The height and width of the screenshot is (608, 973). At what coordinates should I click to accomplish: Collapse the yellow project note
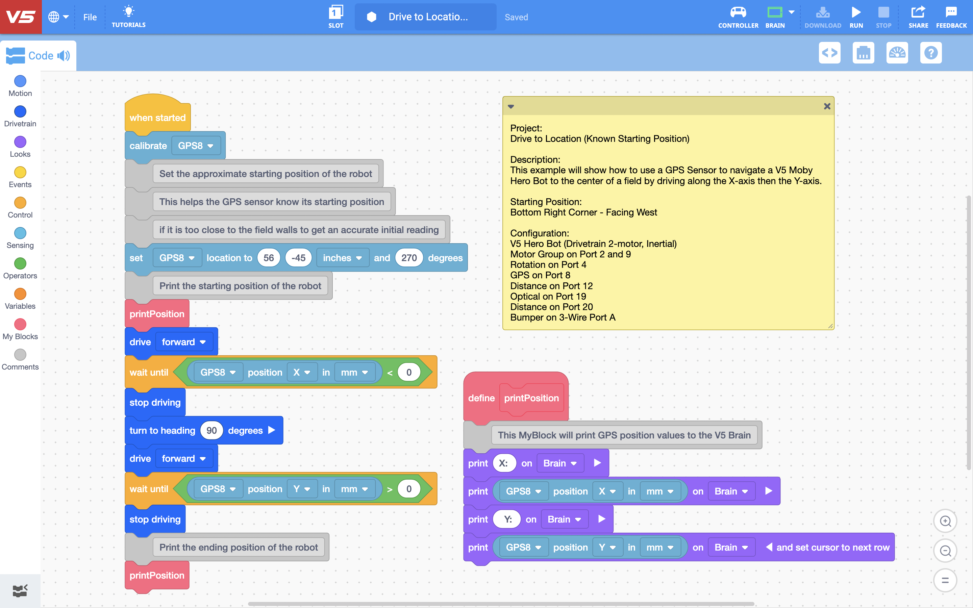(x=510, y=106)
